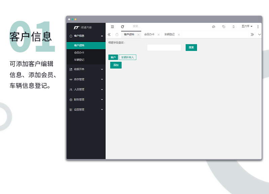Click the 客户信息 home icon in sidebar
The image size is (269, 194).
coord(71,36)
